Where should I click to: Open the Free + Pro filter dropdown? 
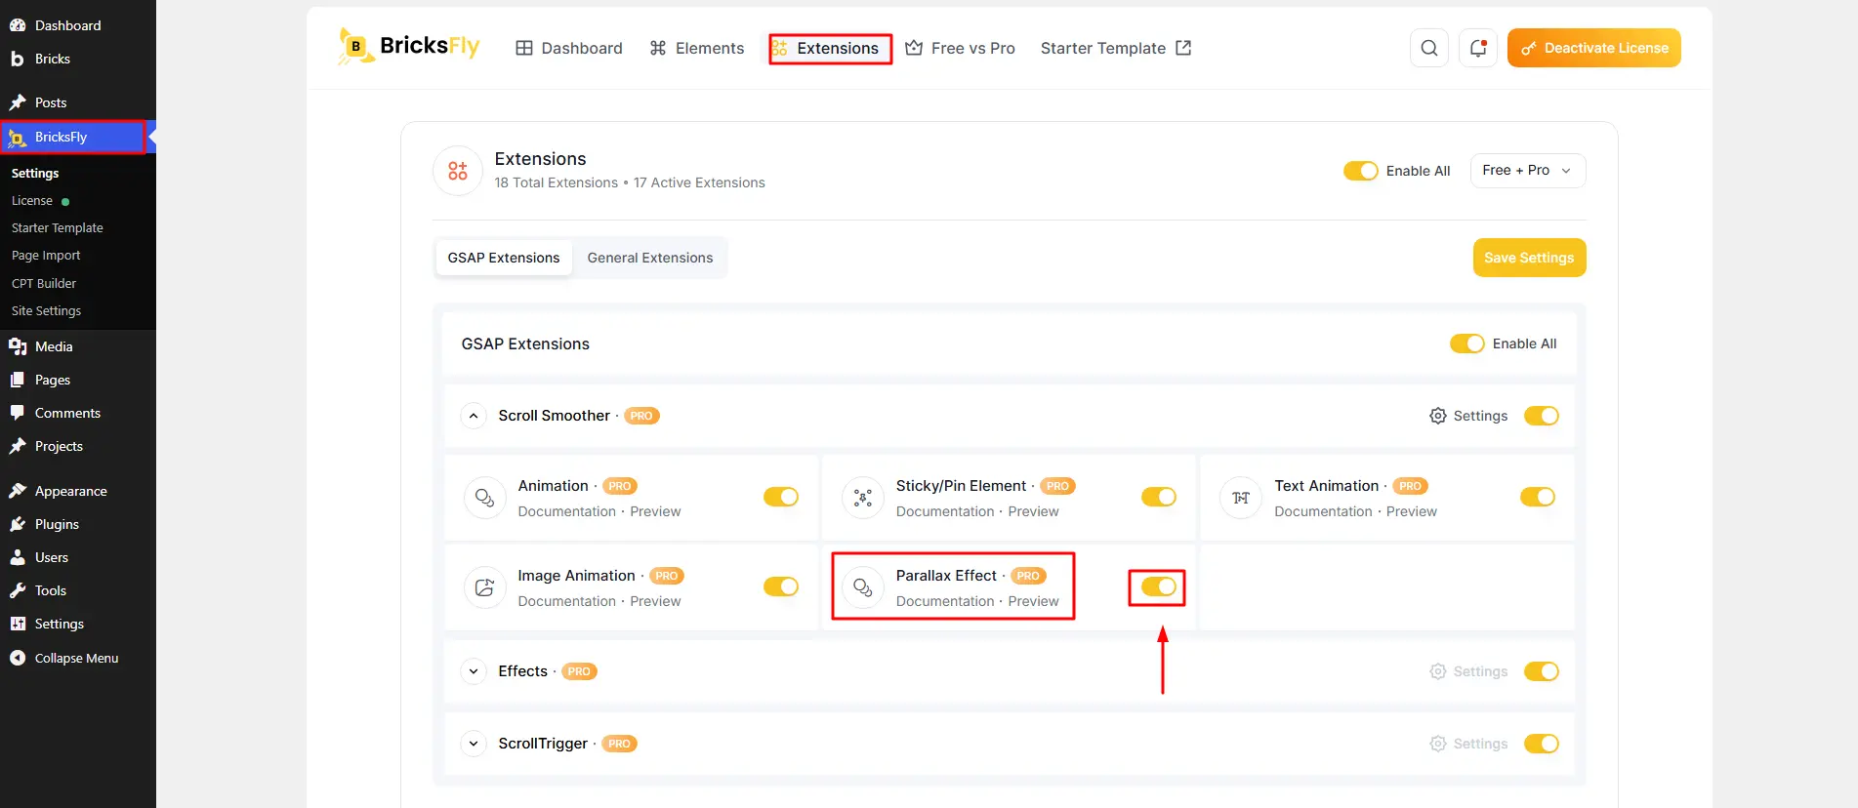(1528, 170)
